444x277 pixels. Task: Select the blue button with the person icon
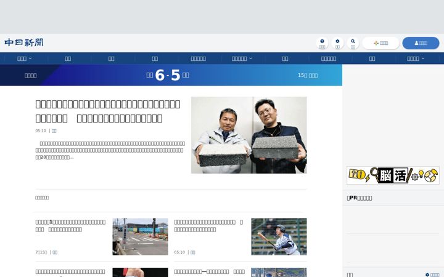(x=421, y=43)
